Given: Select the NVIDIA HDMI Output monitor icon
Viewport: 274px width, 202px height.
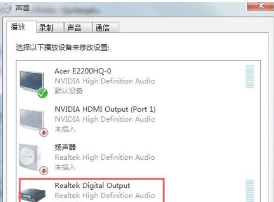Looking at the screenshot, I should (x=32, y=120).
